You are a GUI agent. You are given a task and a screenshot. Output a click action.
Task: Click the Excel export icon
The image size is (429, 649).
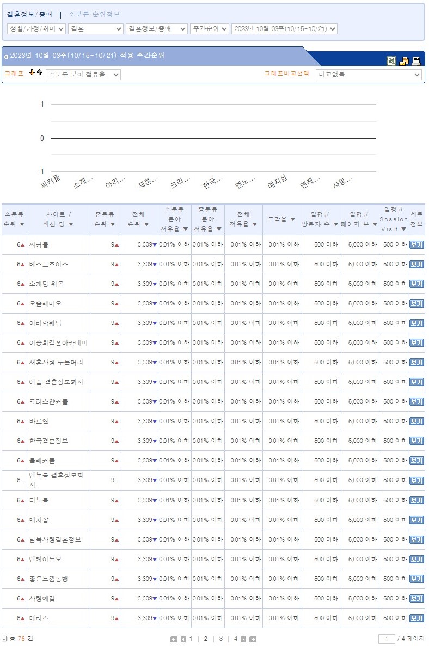[x=391, y=61]
